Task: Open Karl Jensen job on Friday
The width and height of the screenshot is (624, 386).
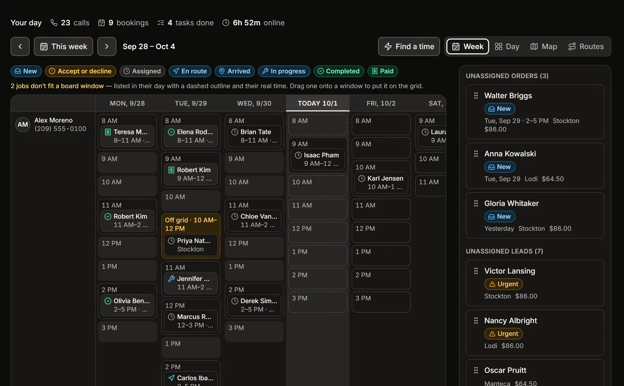Action: 381,183
